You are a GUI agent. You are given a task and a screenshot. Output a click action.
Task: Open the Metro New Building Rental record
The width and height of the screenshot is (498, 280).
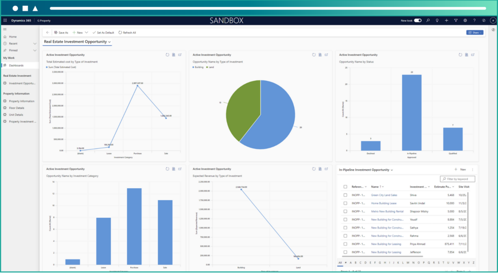tap(387, 211)
